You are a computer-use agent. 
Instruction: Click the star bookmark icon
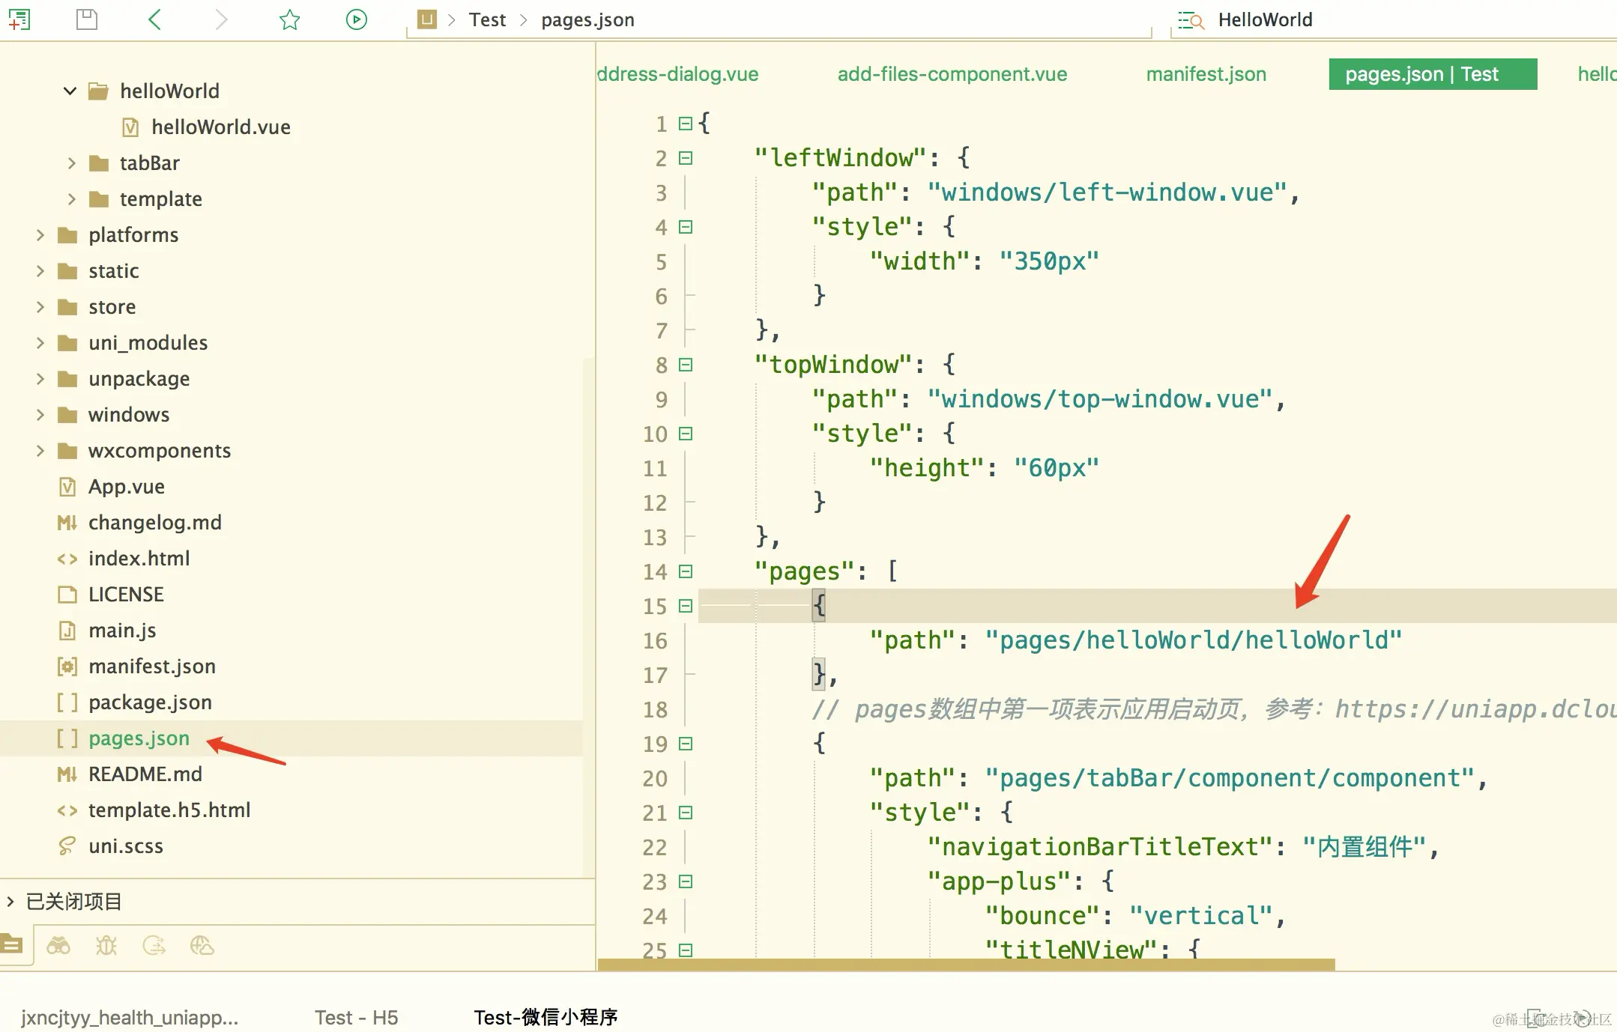tap(289, 19)
